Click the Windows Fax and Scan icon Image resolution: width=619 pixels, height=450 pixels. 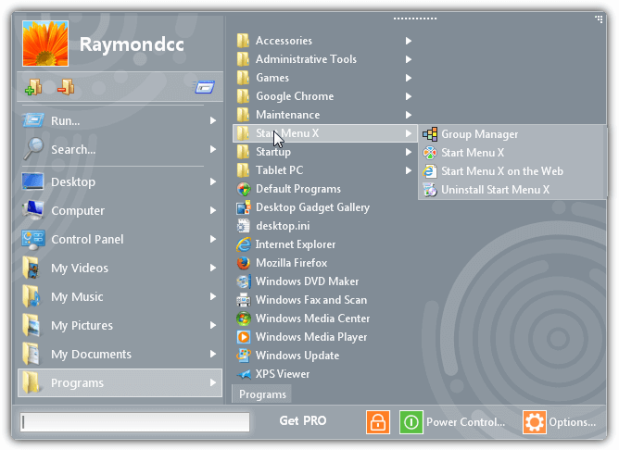244,300
